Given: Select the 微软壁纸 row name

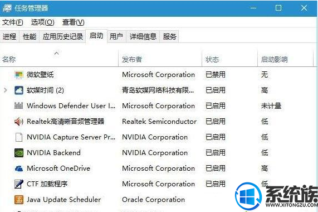Looking at the screenshot, I should pos(40,75).
